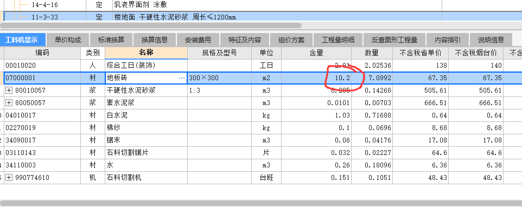Select code cell 07000001
Image resolution: width=522 pixels, height=207 pixels.
tap(42, 78)
